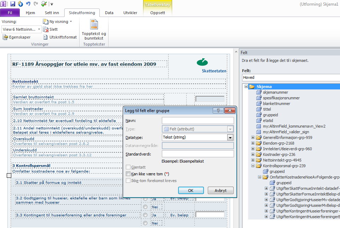Open help with the question mark icon in the dialog
The image size is (340, 228).
[218, 110]
